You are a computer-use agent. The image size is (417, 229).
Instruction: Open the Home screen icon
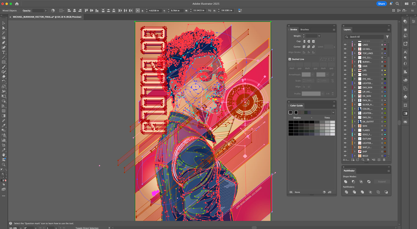[x=17, y=4]
